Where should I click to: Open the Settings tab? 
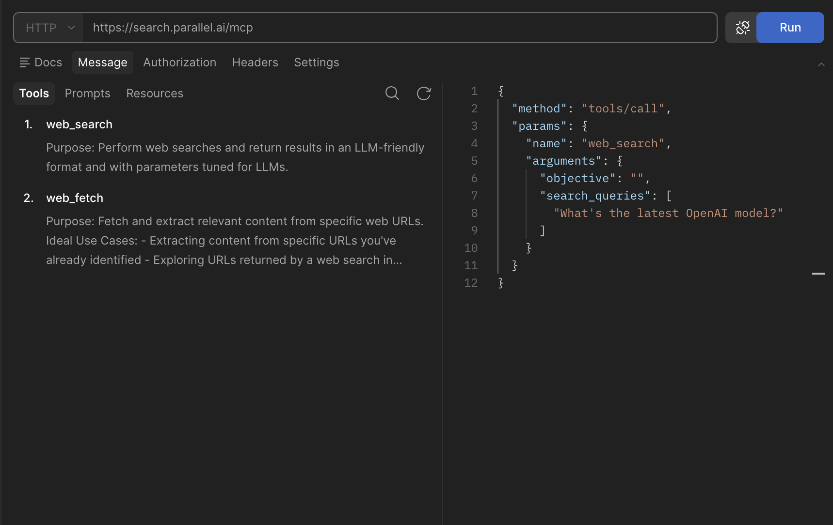tap(316, 62)
